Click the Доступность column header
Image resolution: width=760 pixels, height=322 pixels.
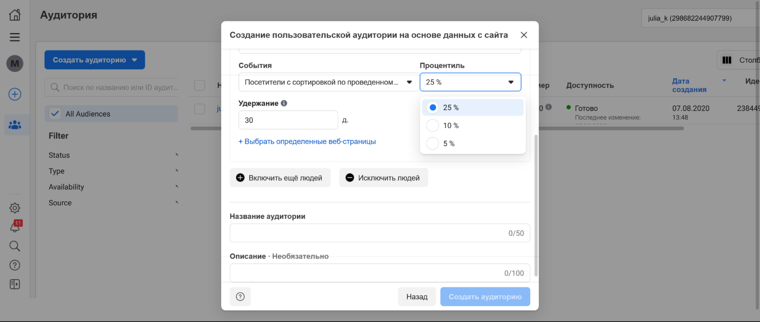pyautogui.click(x=590, y=85)
